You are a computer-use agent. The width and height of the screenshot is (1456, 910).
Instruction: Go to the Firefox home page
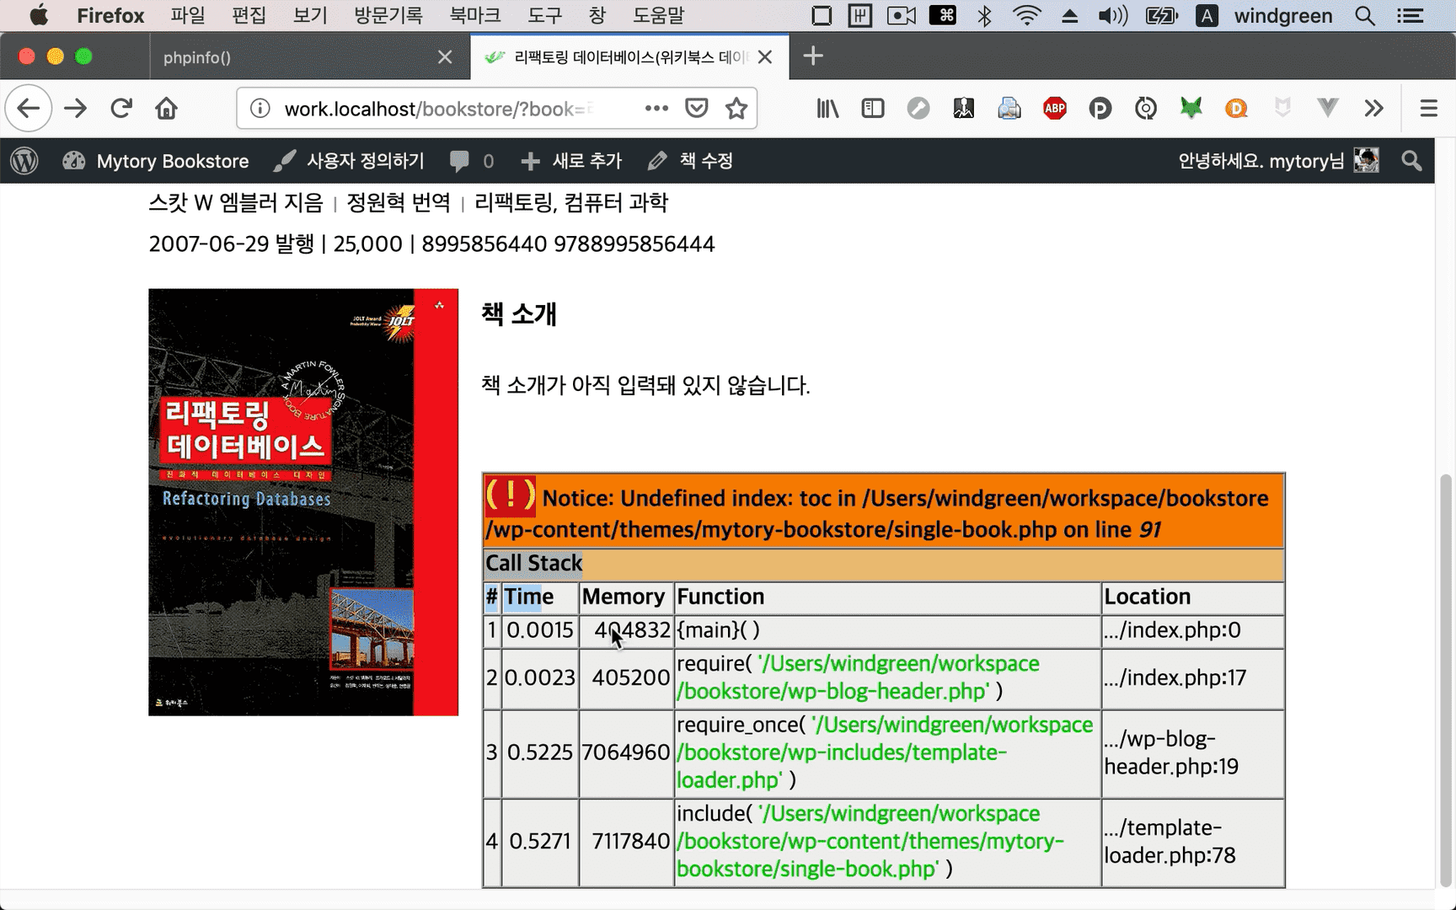pos(166,108)
